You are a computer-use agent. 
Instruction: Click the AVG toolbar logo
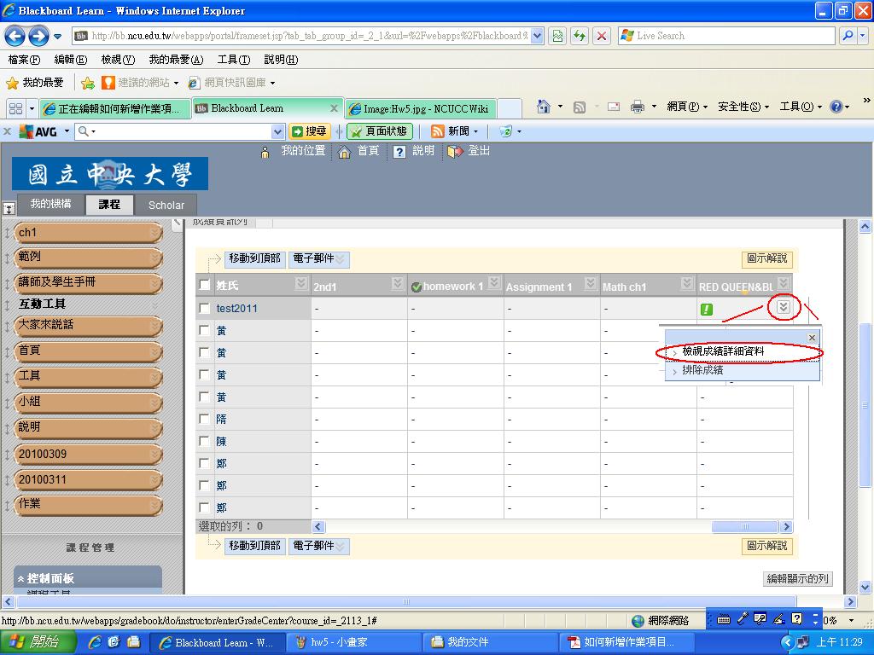[x=38, y=131]
